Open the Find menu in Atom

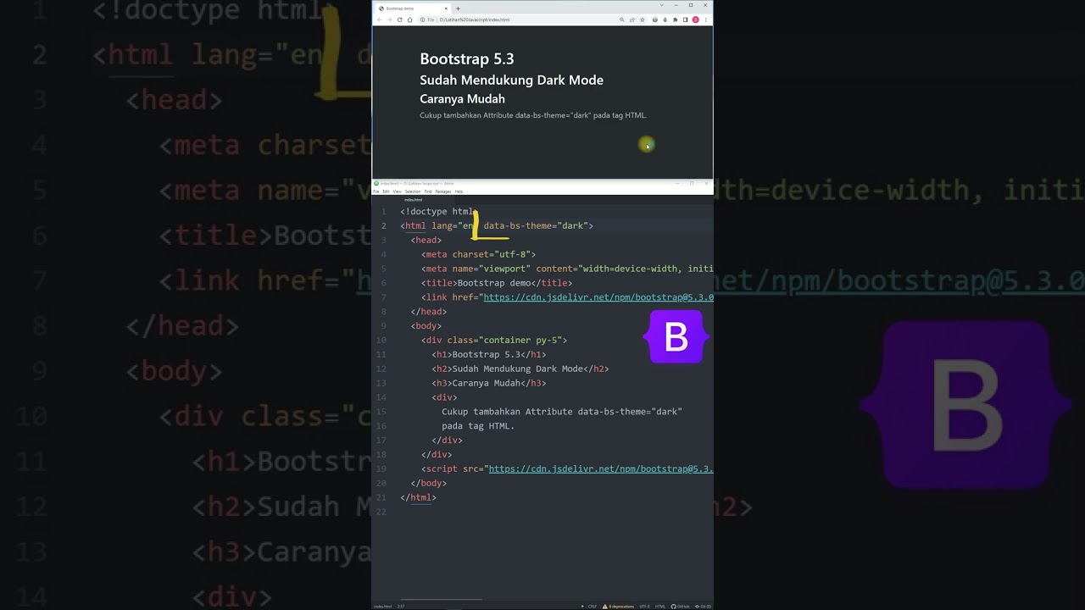[428, 191]
